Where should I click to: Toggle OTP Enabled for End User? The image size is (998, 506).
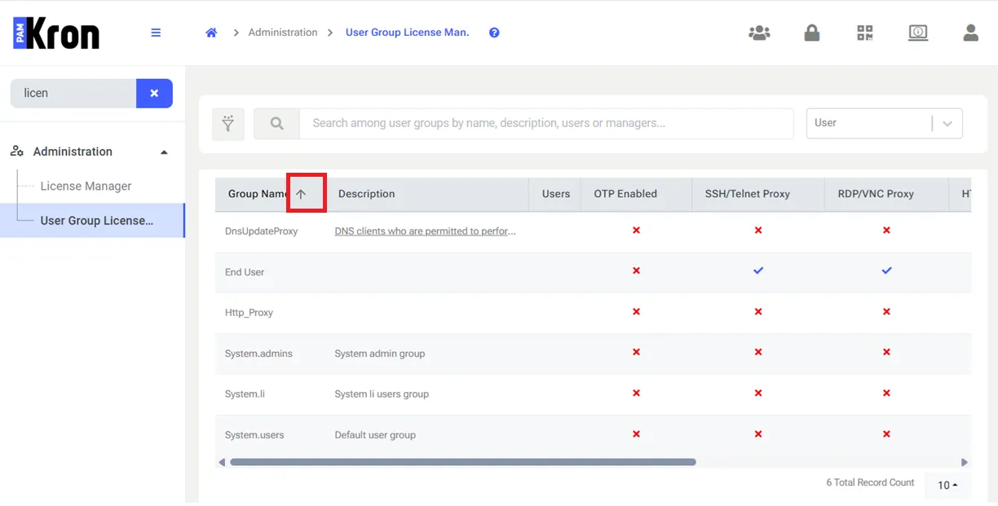(x=636, y=271)
